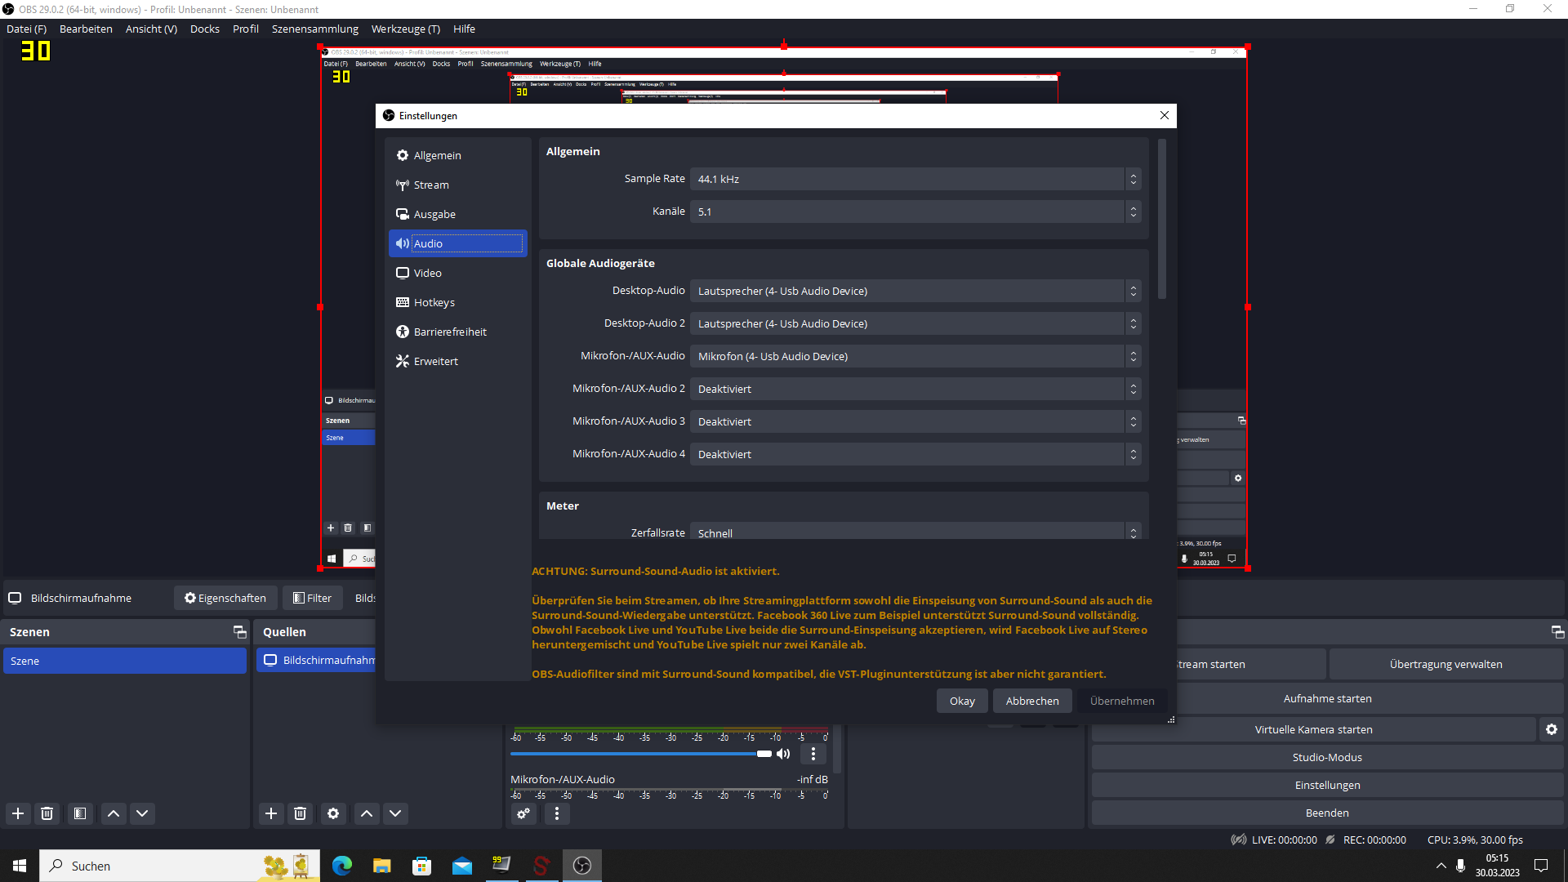Pop out the controls dock icon
1568x882 pixels.
[1557, 631]
